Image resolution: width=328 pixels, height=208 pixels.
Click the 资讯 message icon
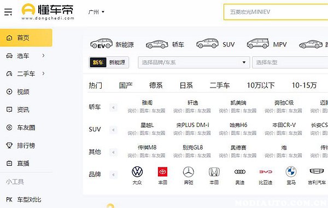point(9,109)
